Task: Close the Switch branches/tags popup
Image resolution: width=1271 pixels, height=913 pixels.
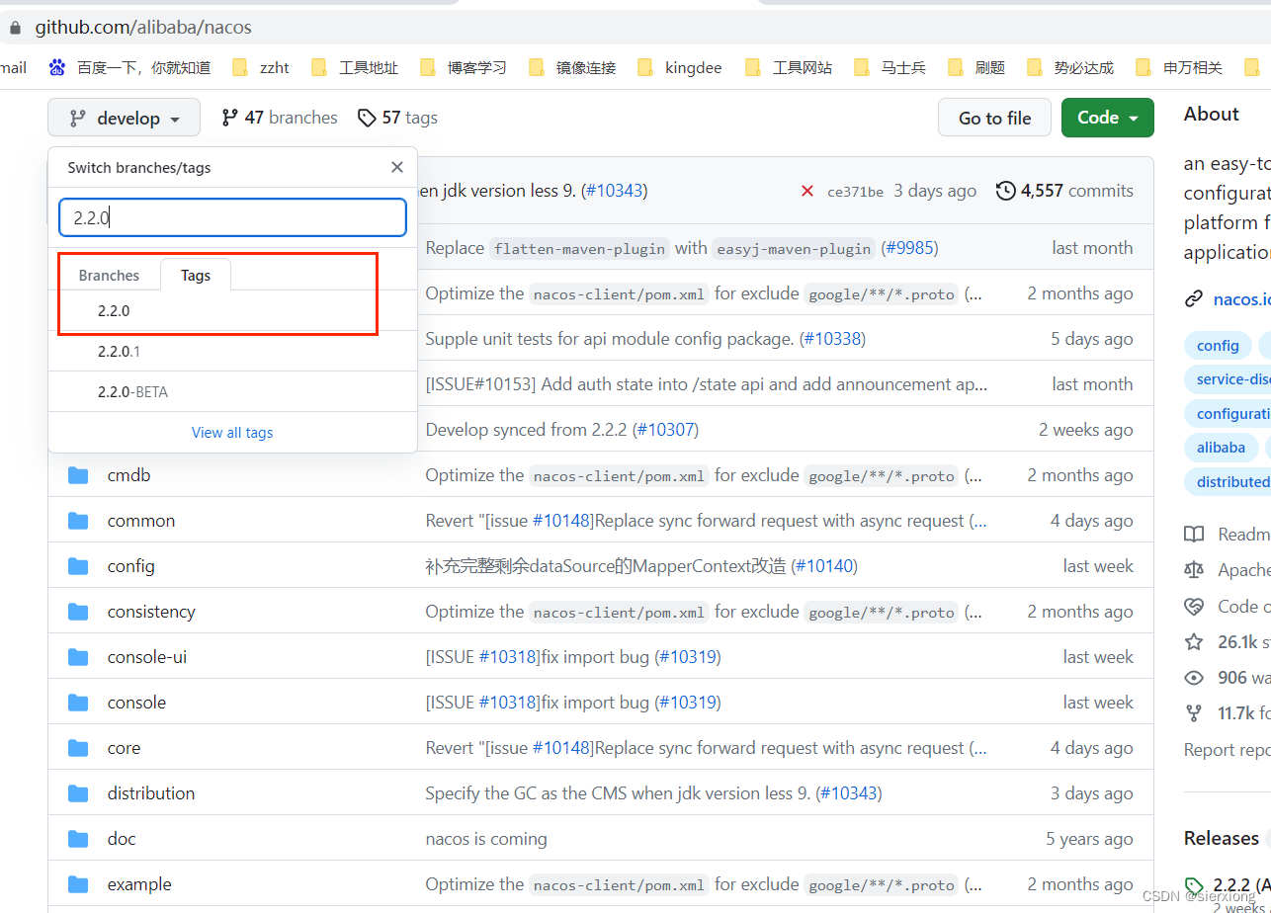Action: click(397, 167)
